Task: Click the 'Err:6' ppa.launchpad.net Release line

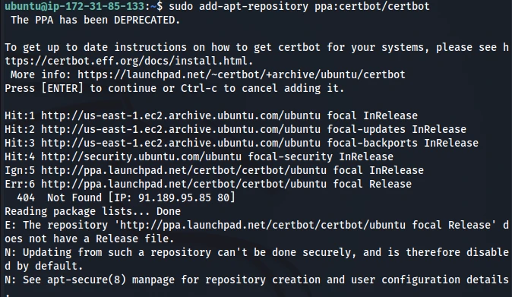Action: pos(208,185)
